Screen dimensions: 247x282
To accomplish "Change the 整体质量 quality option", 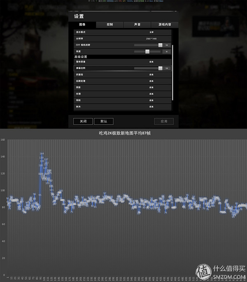I will point(123,62).
